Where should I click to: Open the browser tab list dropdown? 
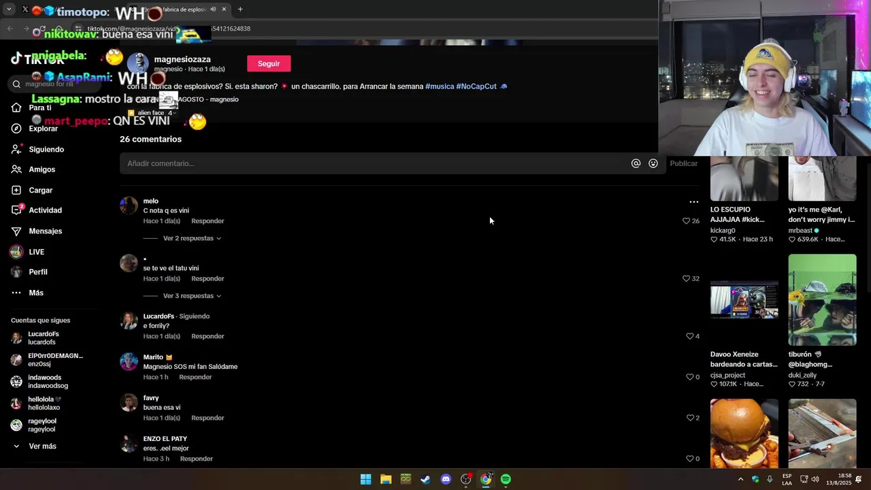9,10
